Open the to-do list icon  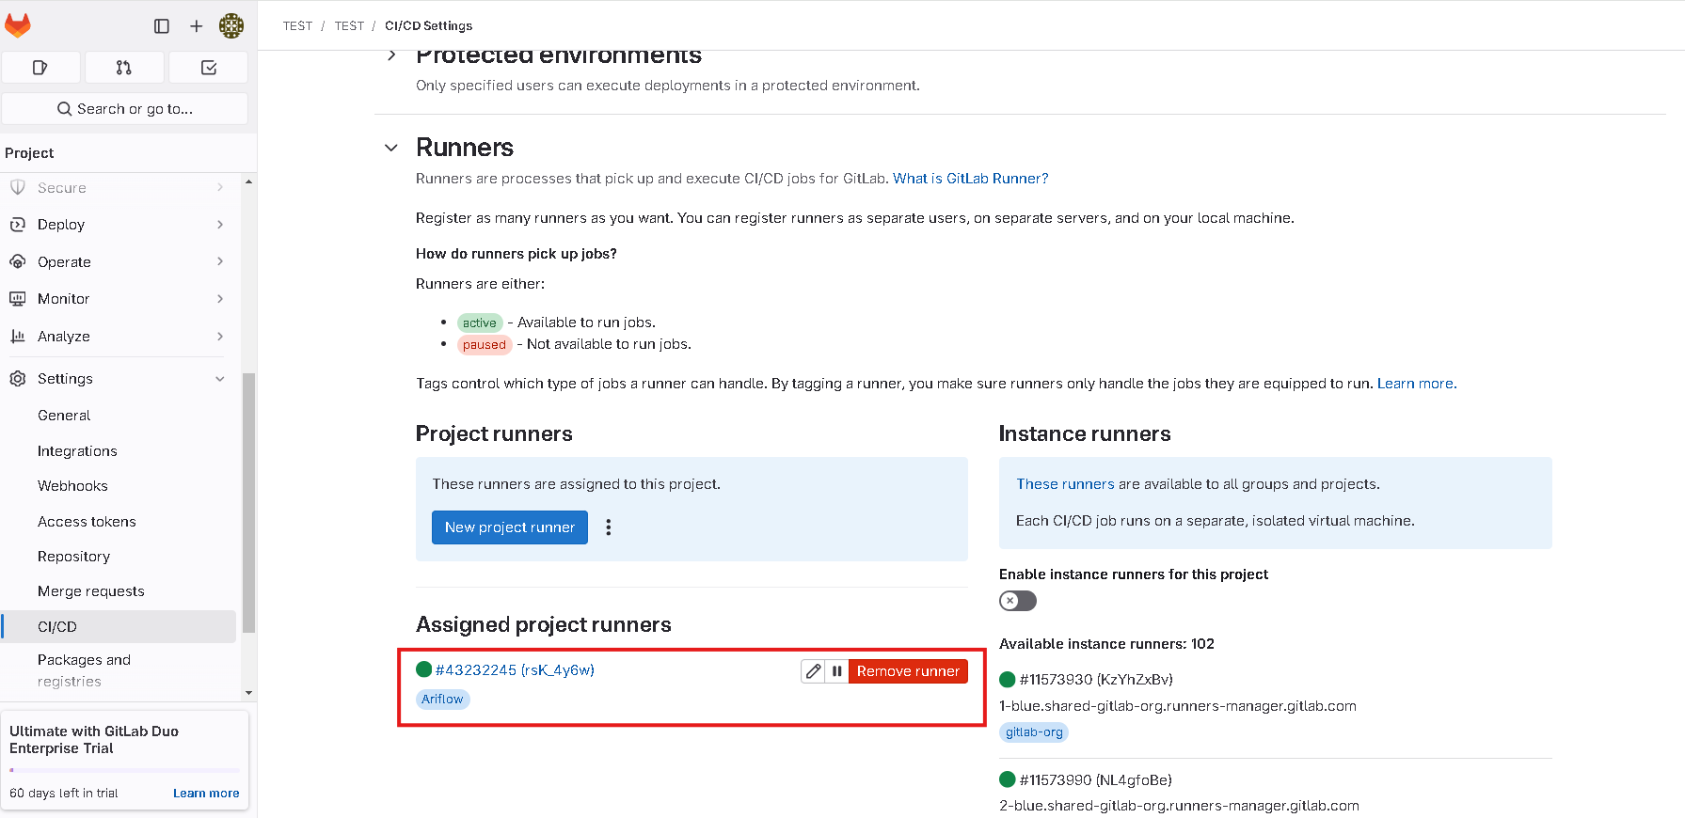coord(209,68)
